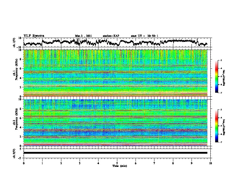Click the ch.1 "Frequency (kHz)" axis label

tap(16, 70)
